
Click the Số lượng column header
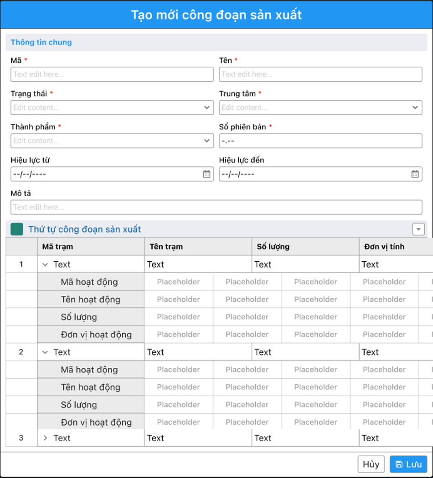305,247
